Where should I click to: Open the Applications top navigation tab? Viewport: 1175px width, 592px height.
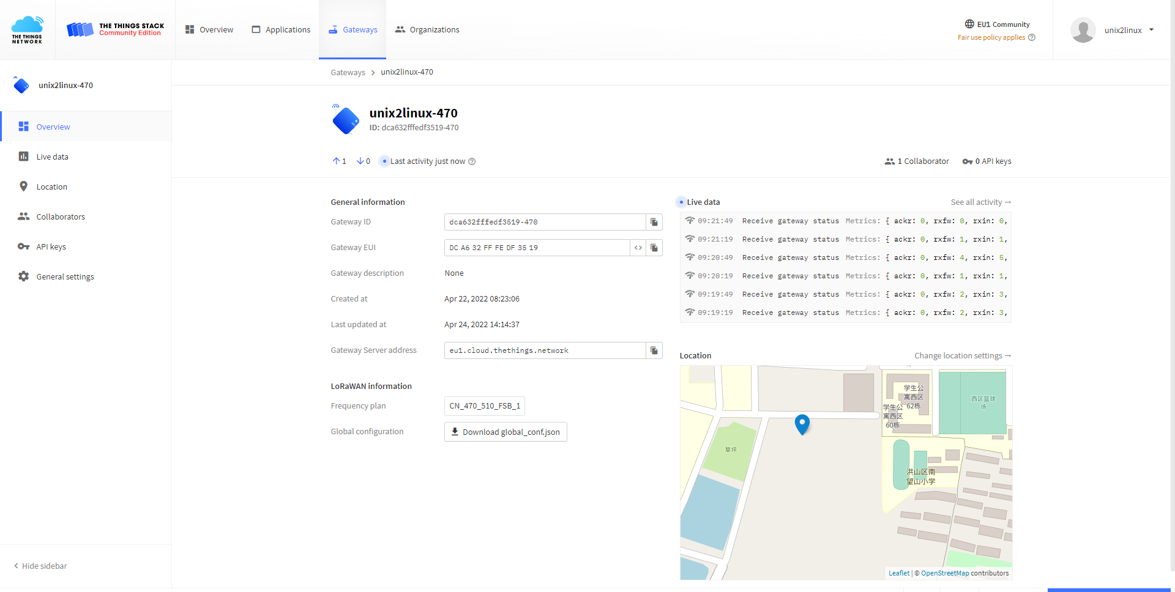(x=281, y=29)
